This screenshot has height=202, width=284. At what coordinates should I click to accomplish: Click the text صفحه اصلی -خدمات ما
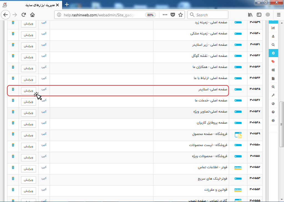(x=211, y=101)
